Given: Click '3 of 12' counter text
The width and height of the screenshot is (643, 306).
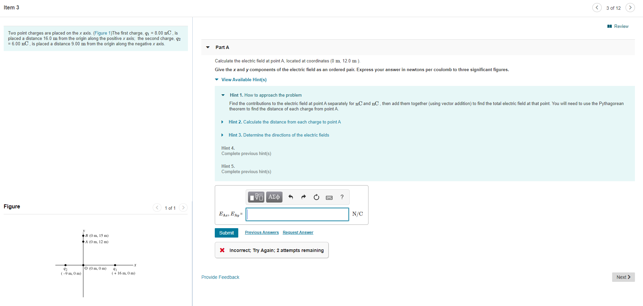Looking at the screenshot, I should [613, 8].
